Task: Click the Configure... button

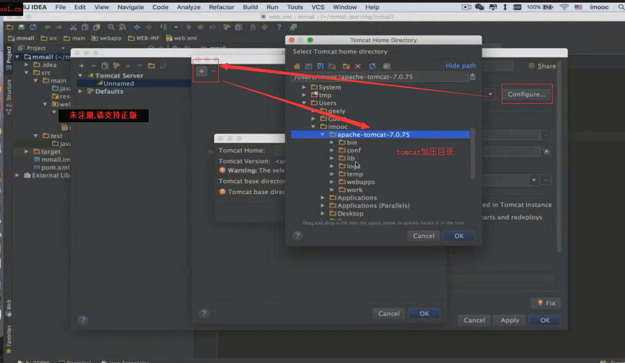Action: 527,94
